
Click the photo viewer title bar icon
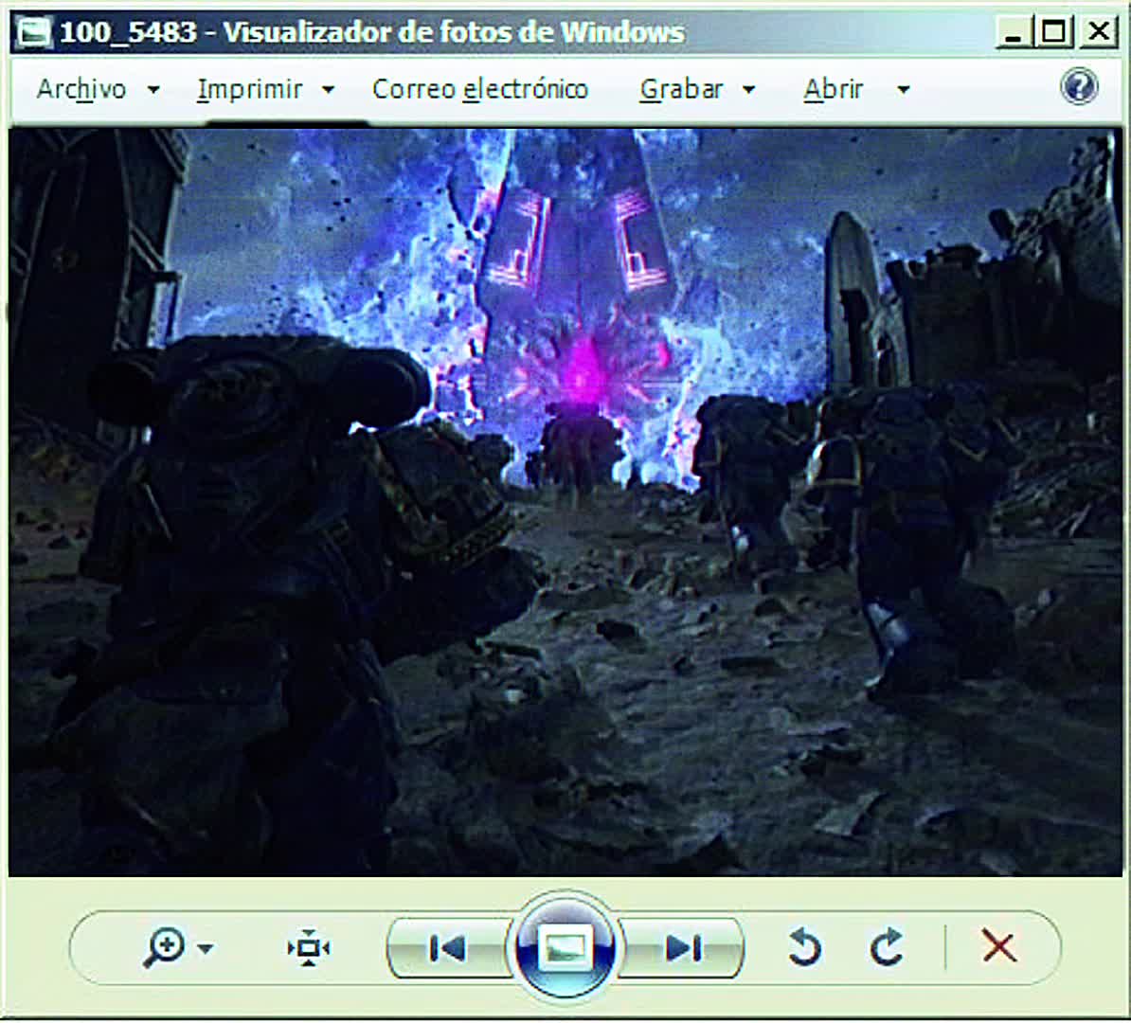point(34,32)
